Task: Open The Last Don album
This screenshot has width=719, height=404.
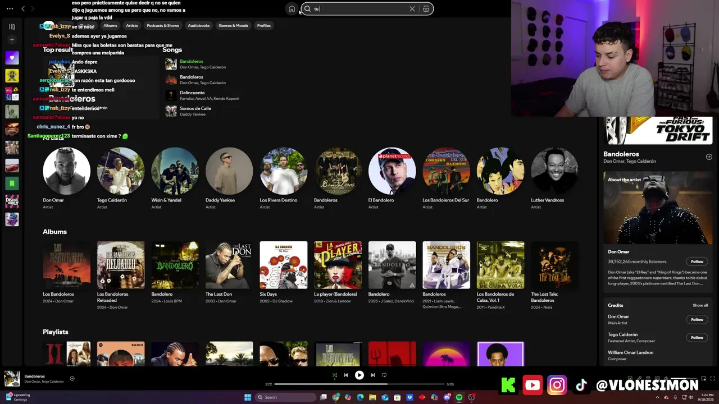Action: click(229, 265)
